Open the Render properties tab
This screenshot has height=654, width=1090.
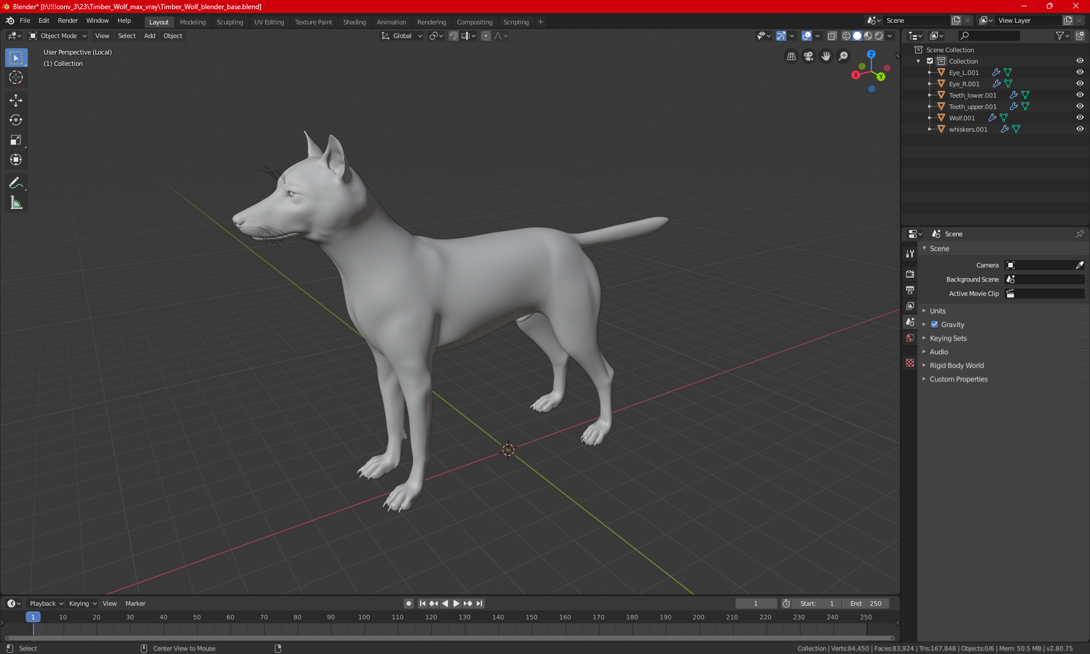[x=910, y=274]
